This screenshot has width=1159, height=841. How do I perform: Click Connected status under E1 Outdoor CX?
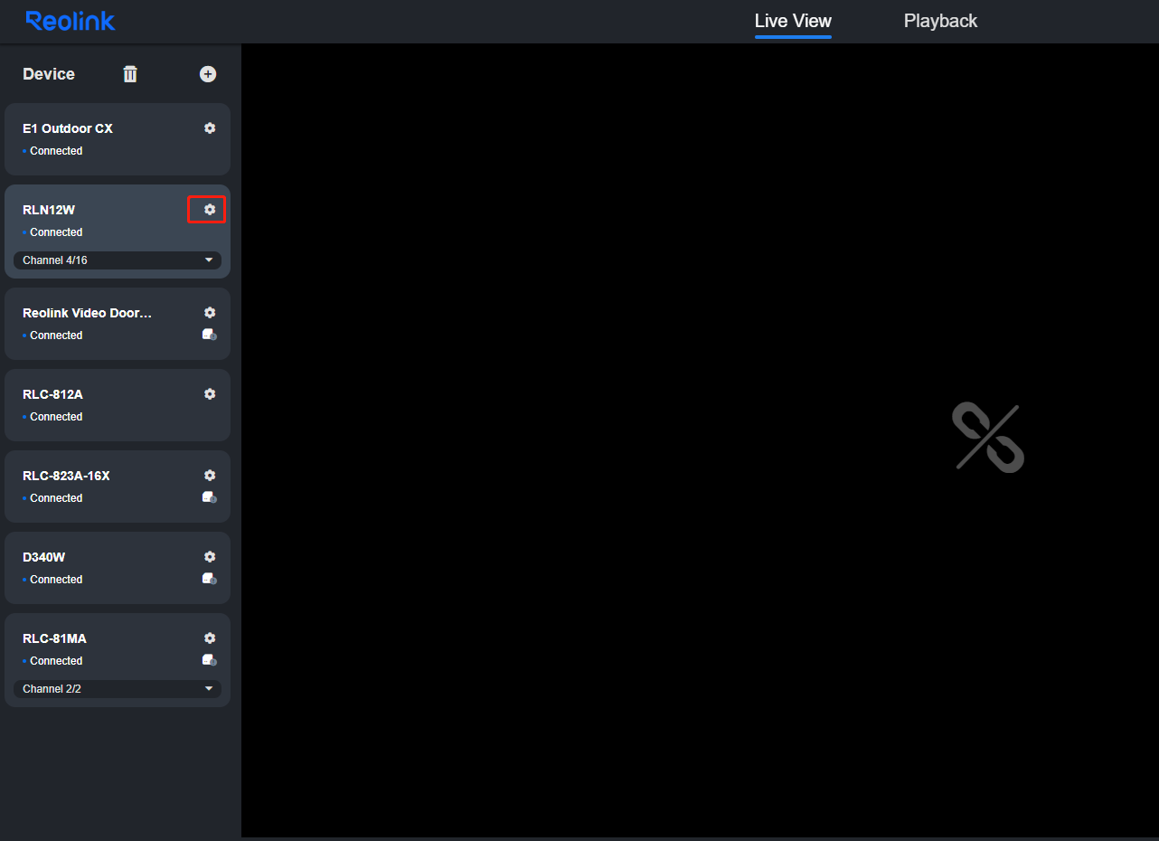tap(56, 151)
